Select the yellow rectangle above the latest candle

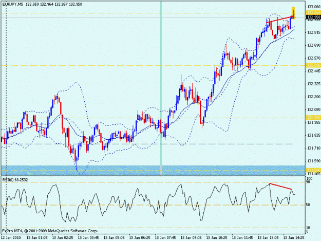293,13
